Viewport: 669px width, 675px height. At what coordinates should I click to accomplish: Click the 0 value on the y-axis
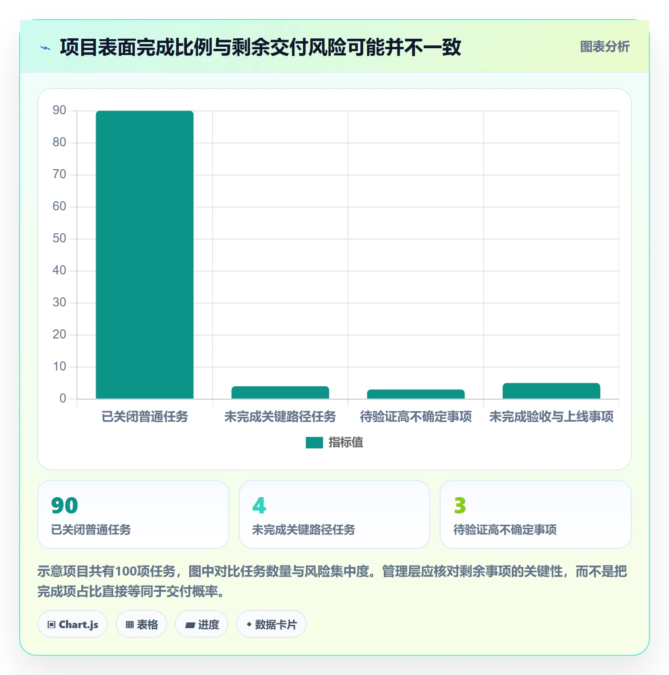pos(63,399)
